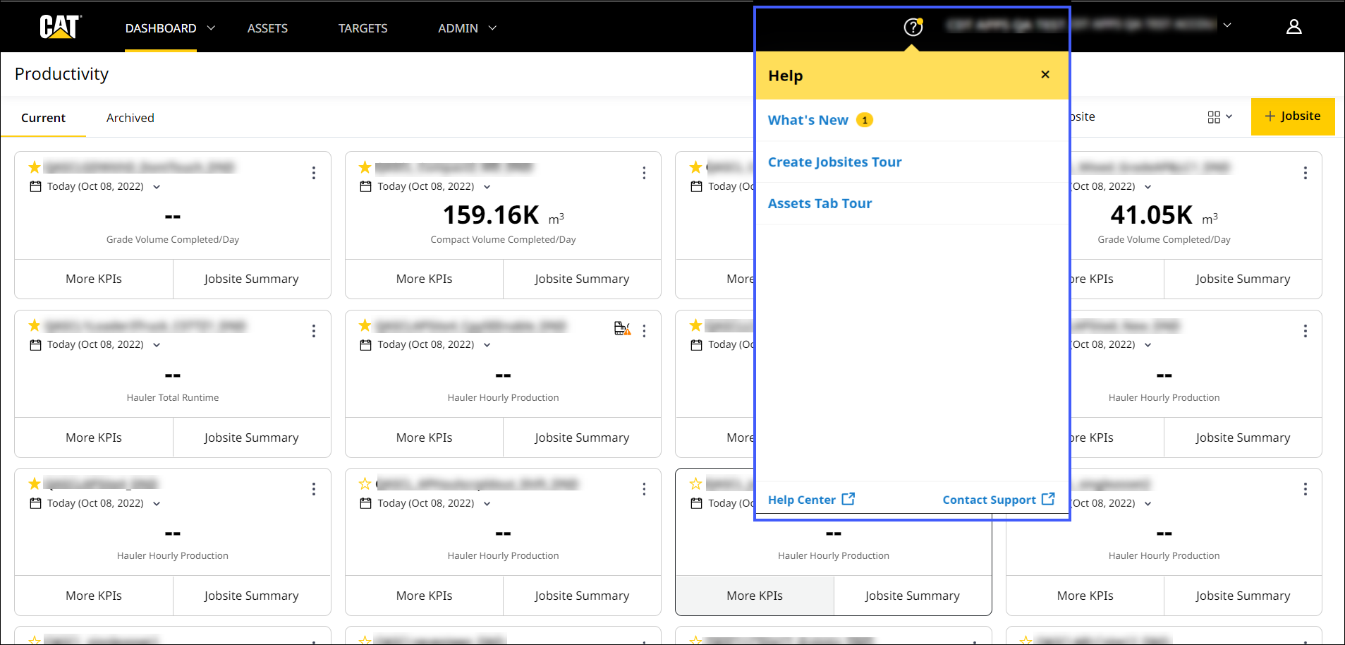Open the TARGETS menu item

tap(363, 28)
